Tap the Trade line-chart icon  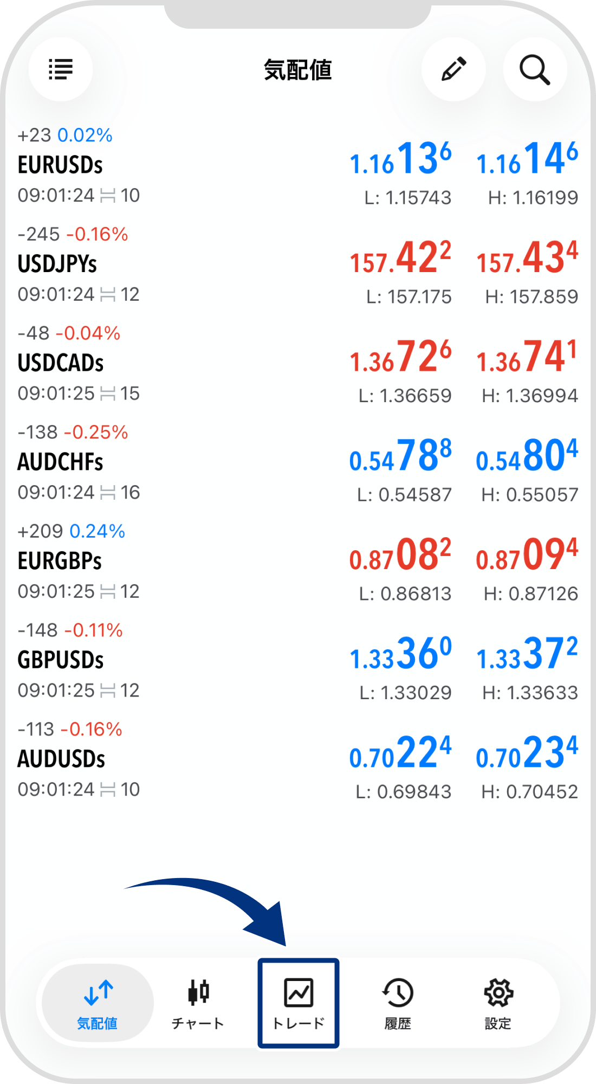point(299,992)
